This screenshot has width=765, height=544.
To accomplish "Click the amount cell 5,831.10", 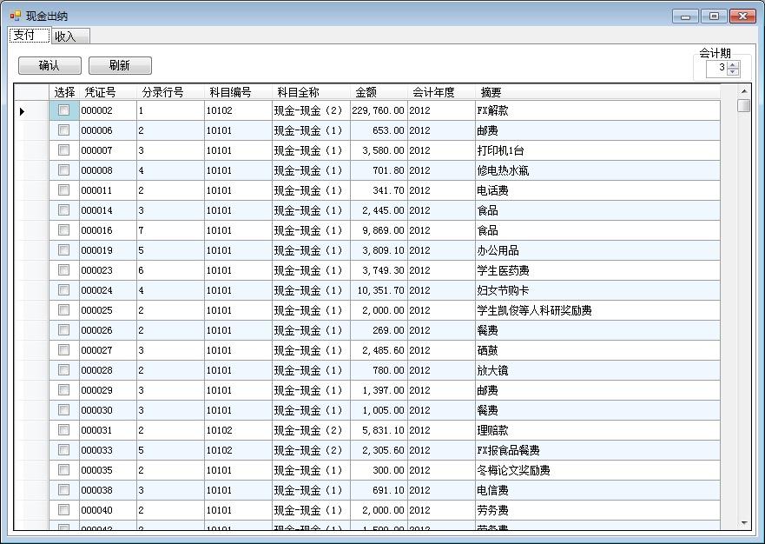I will [379, 430].
